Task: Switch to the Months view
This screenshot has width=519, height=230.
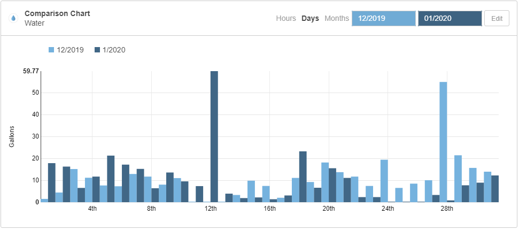Action: (337, 18)
